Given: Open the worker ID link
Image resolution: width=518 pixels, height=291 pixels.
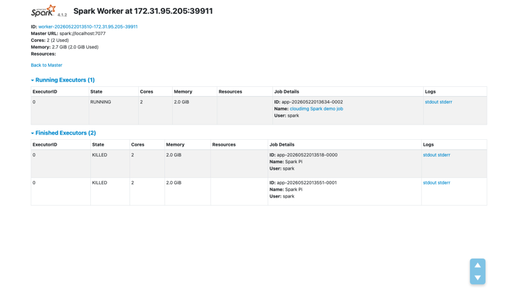Looking at the screenshot, I should pos(88,27).
